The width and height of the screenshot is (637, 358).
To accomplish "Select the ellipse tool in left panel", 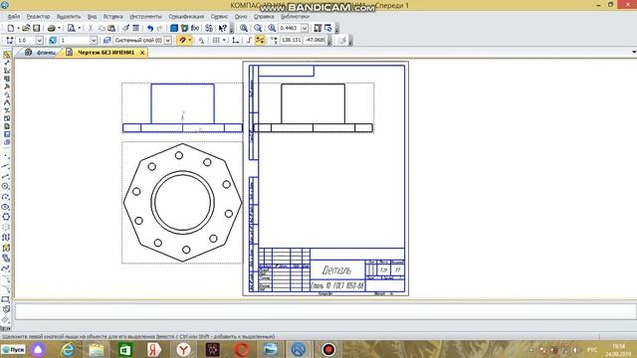I will pos(5,207).
